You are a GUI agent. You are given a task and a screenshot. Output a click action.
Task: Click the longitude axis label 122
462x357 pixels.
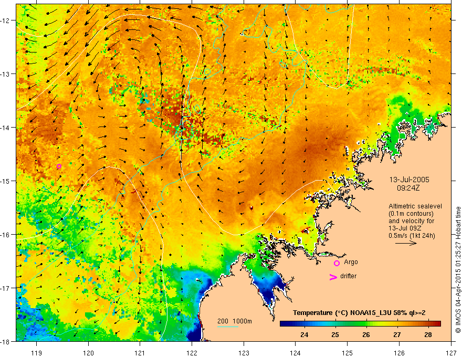pos(192,353)
